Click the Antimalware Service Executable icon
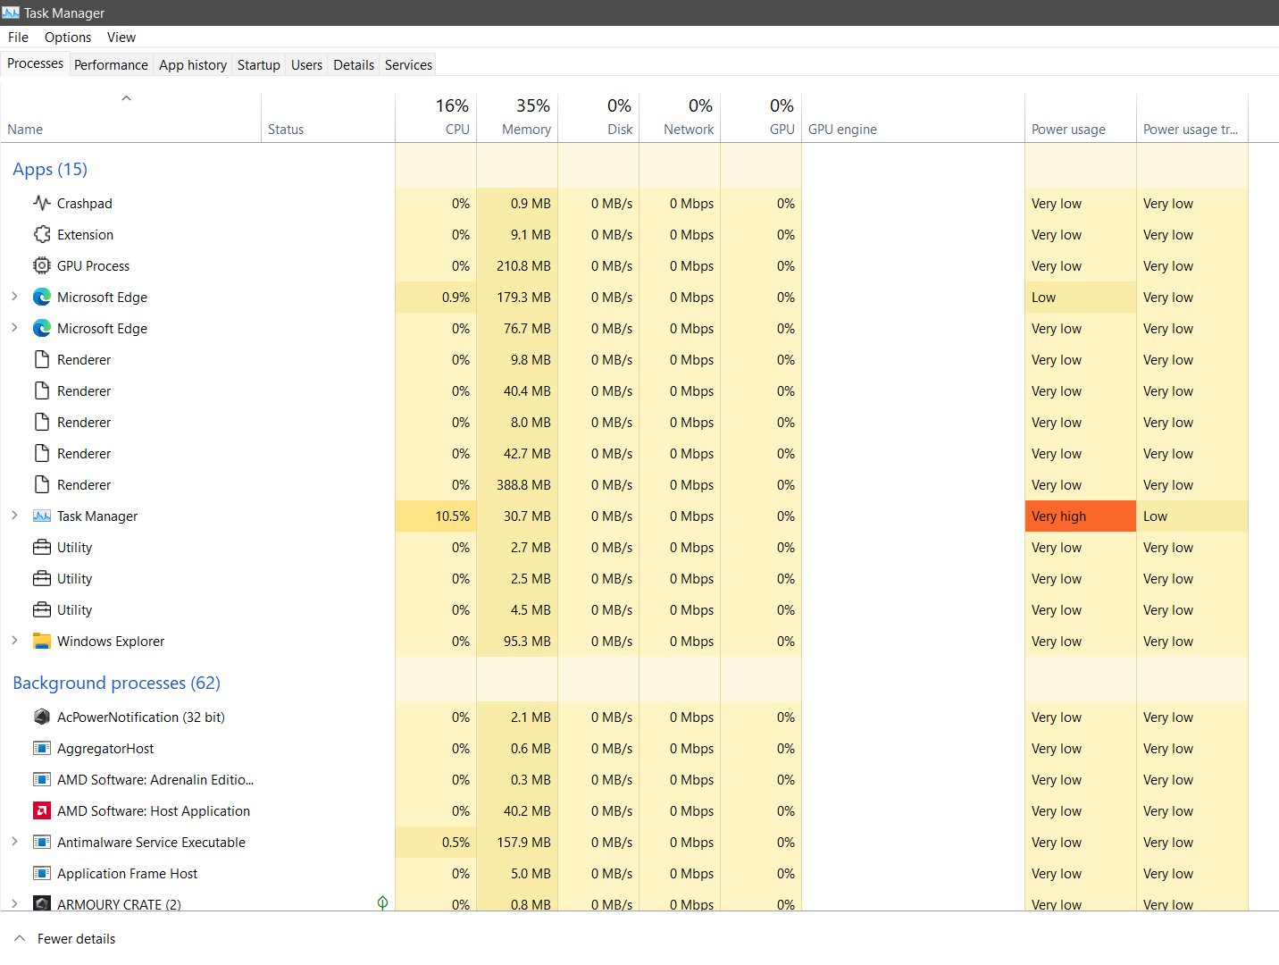The image size is (1279, 965). 41,842
